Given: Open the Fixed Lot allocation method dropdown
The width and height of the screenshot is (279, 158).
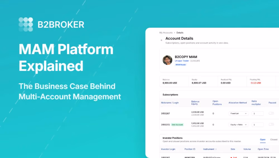Looking at the screenshot, I should point(239,113).
